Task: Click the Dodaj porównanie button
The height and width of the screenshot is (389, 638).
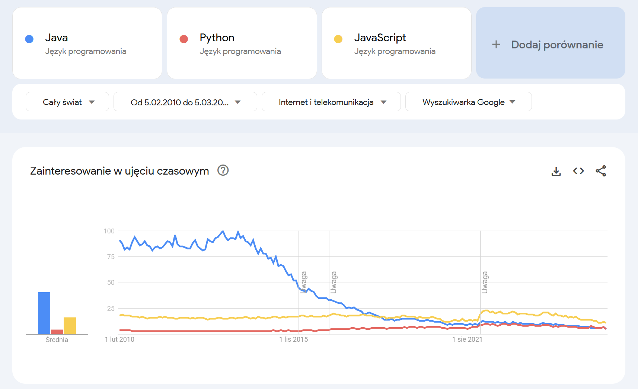Action: pos(556,45)
